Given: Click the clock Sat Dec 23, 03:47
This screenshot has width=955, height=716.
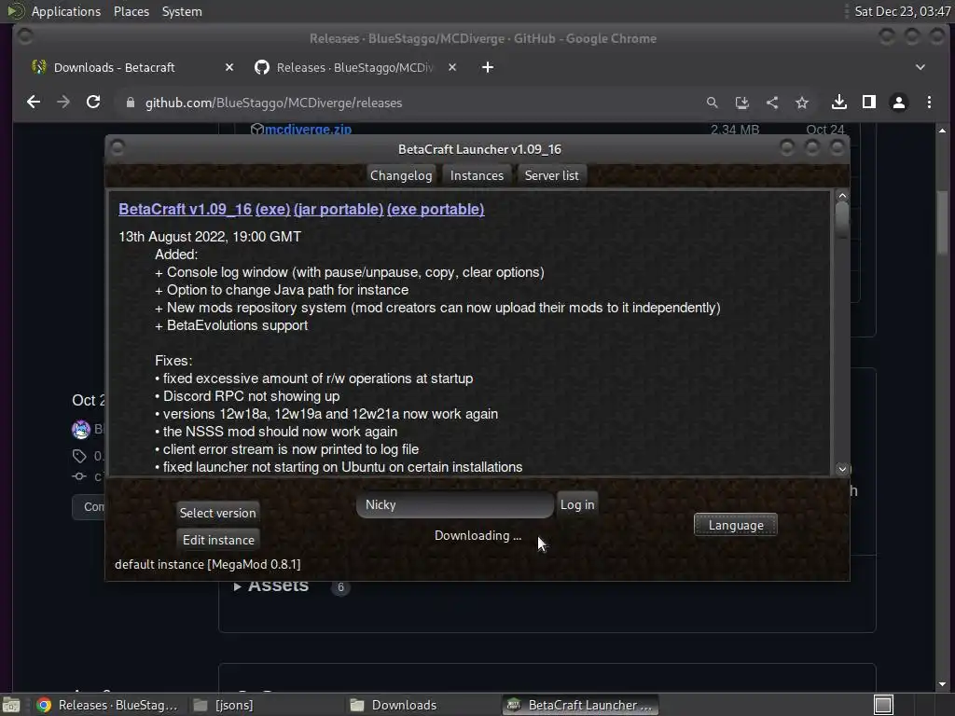Looking at the screenshot, I should [x=903, y=11].
